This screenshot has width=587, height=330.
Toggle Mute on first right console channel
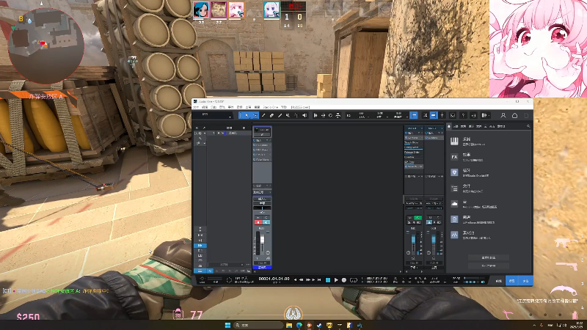point(410,218)
